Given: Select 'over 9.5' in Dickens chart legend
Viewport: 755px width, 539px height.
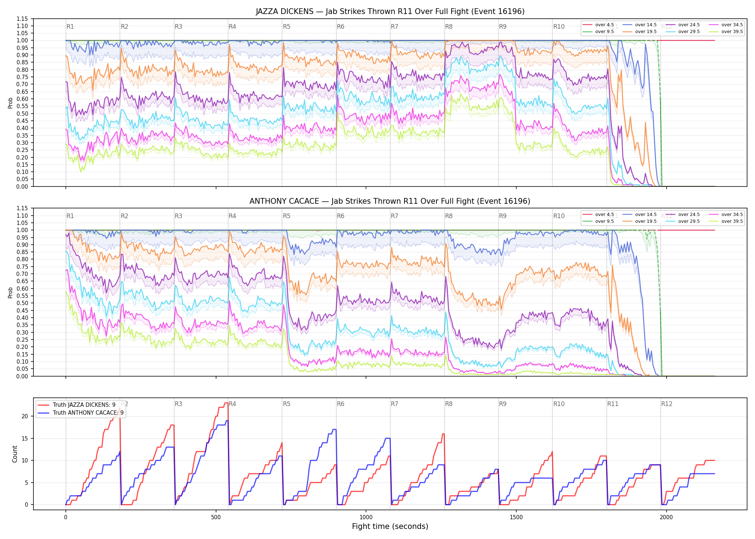Looking at the screenshot, I should [x=598, y=32].
